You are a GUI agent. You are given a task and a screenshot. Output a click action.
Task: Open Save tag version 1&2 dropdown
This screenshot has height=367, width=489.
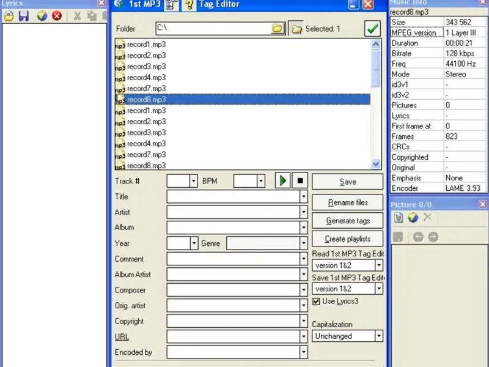click(378, 289)
